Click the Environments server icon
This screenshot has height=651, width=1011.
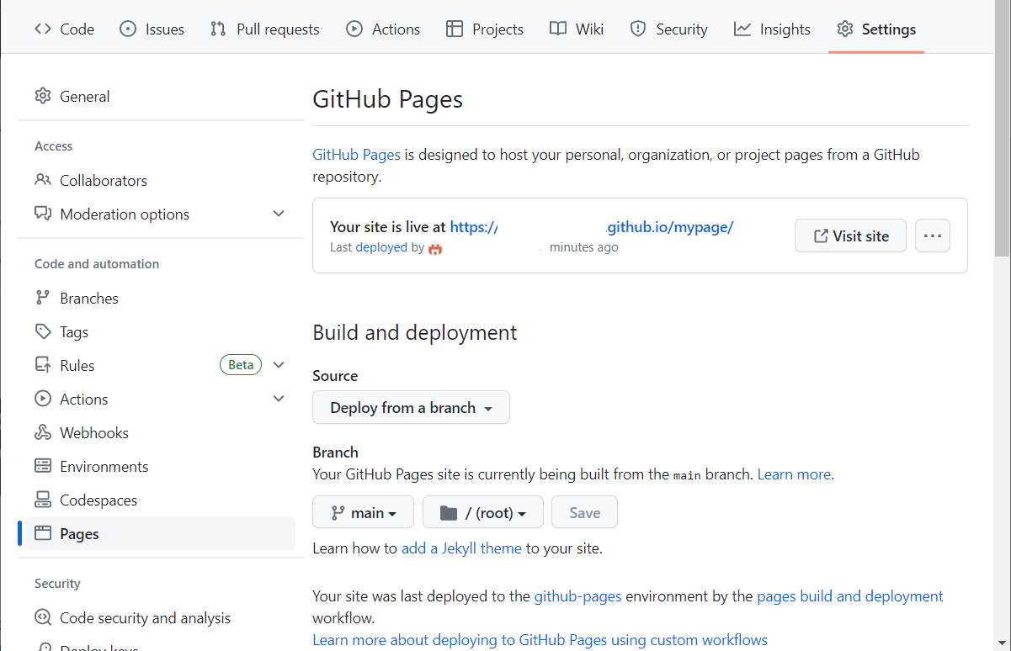[x=43, y=466]
